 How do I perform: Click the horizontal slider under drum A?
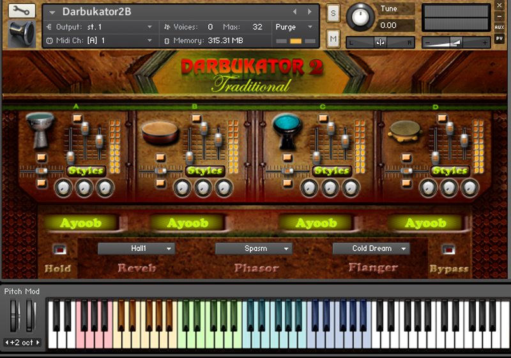pyautogui.click(x=42, y=171)
